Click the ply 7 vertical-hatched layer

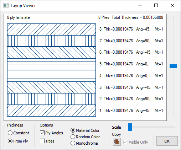pyautogui.click(x=51, y=41)
